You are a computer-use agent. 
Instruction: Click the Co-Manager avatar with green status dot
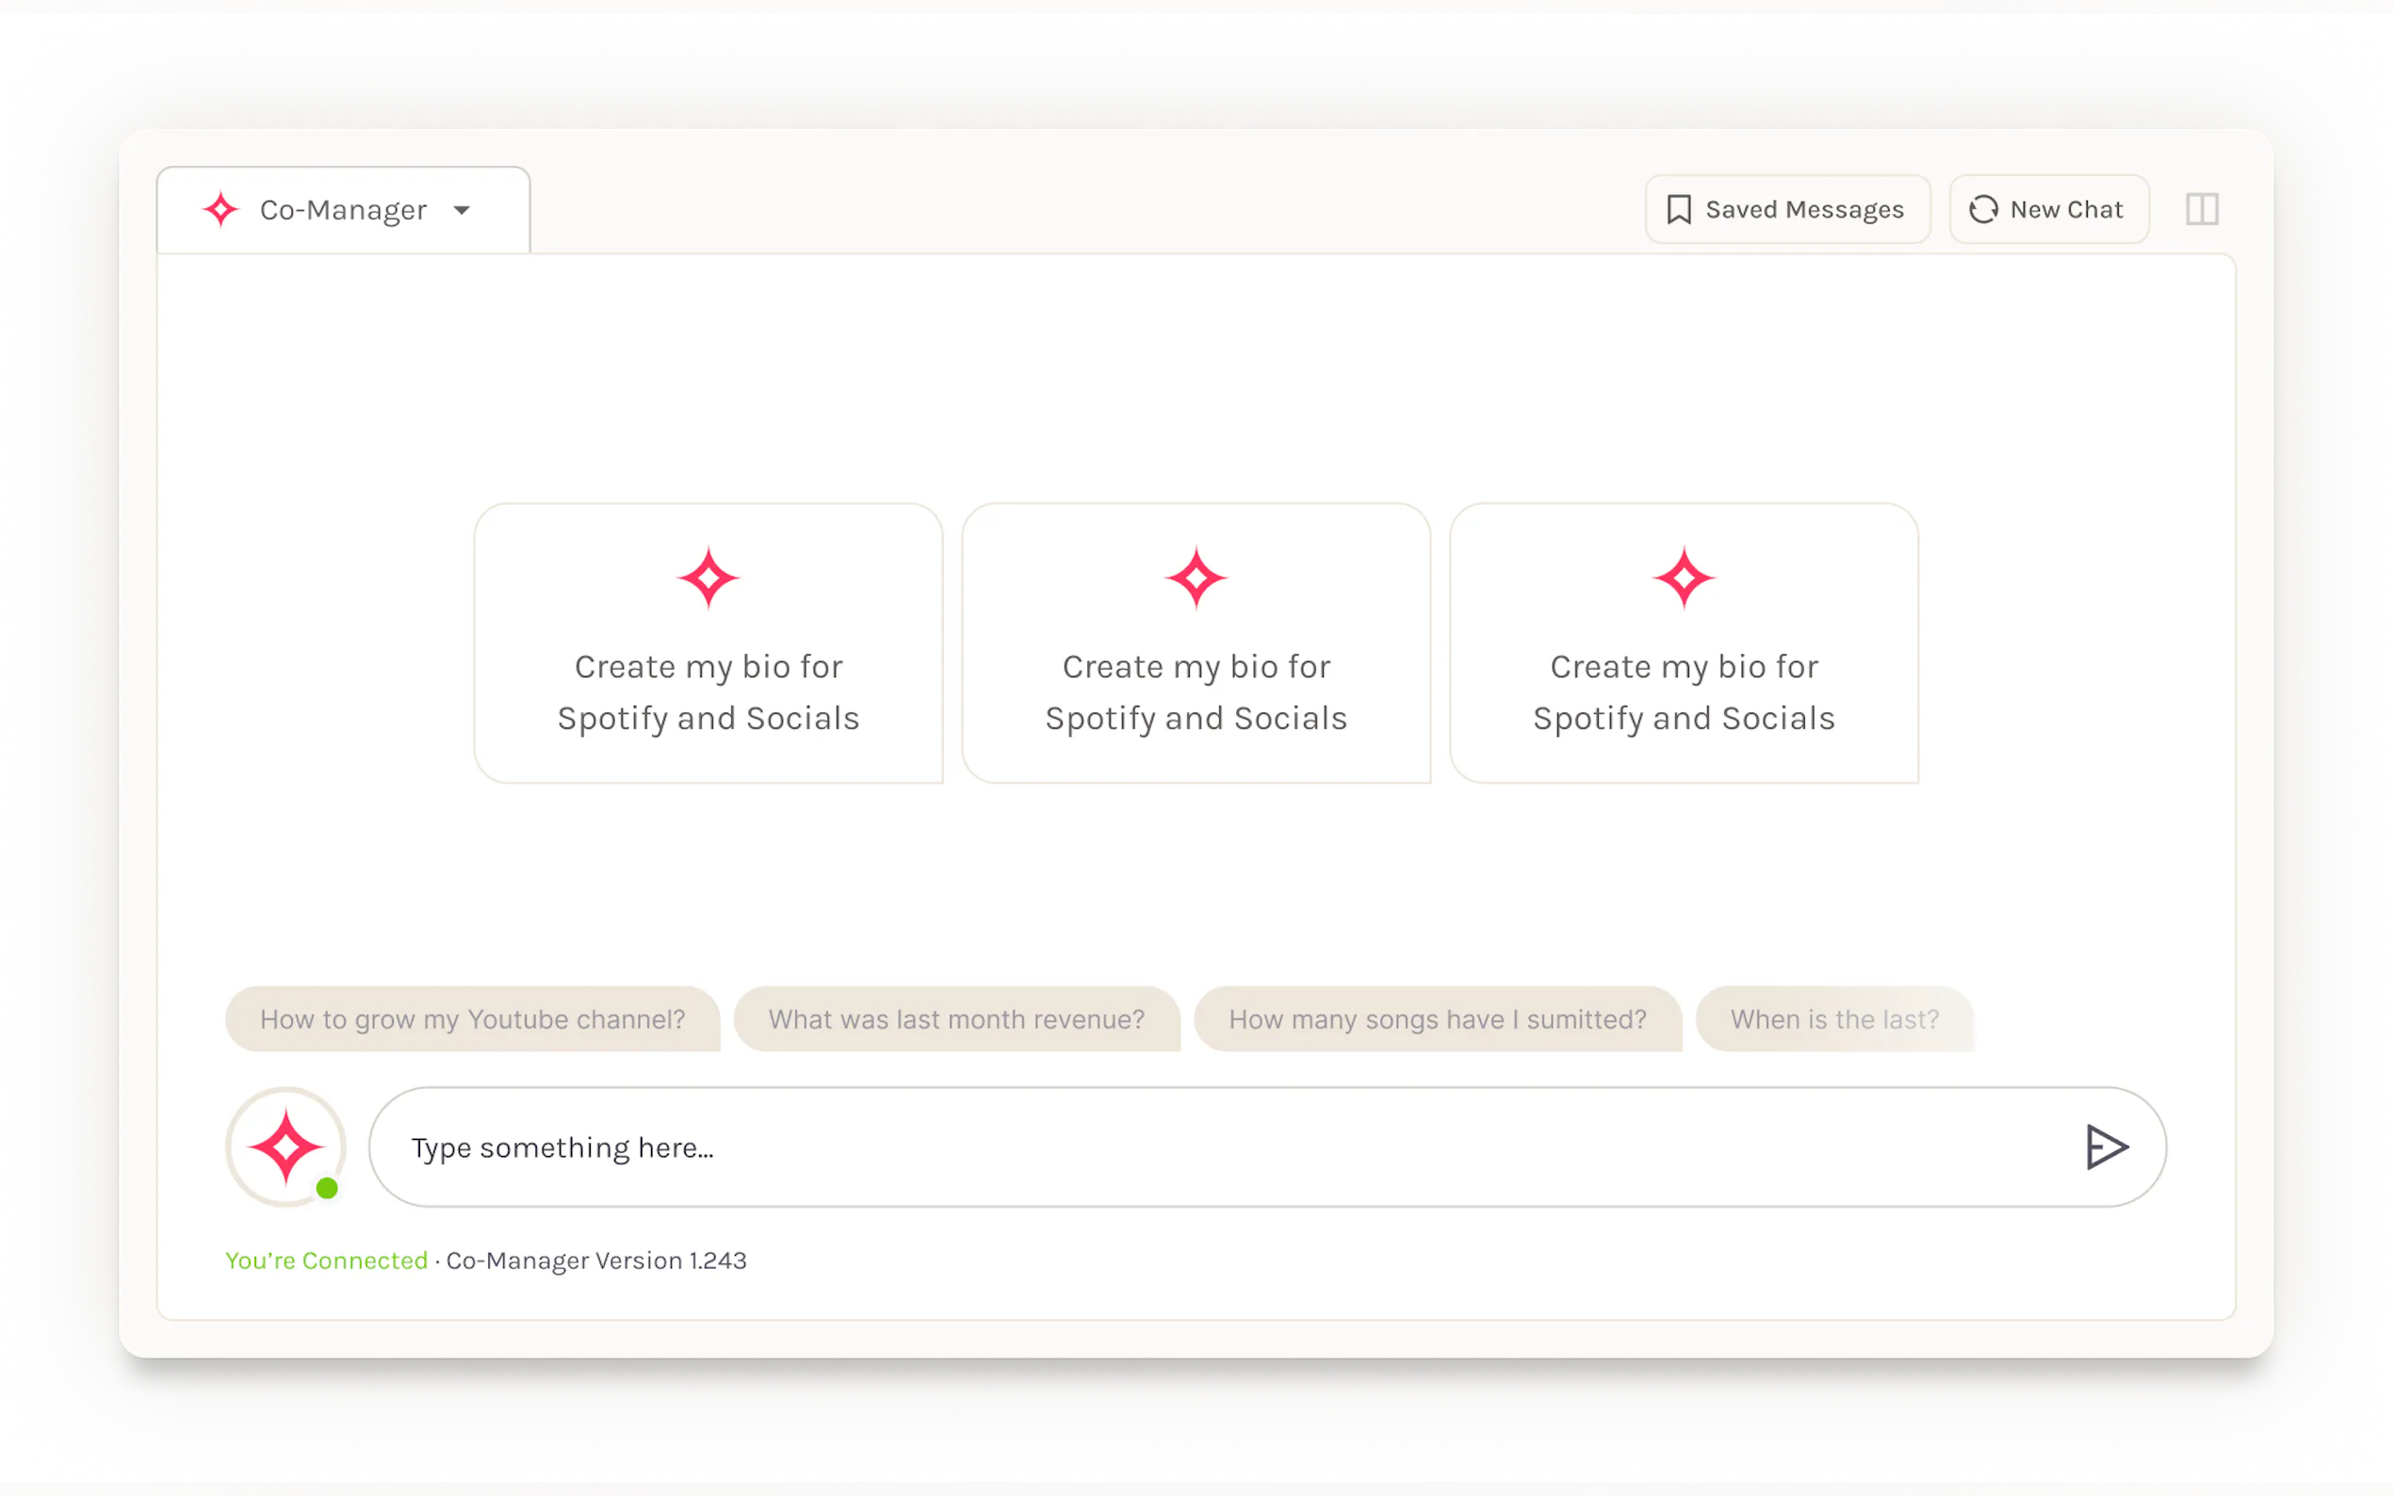click(285, 1146)
